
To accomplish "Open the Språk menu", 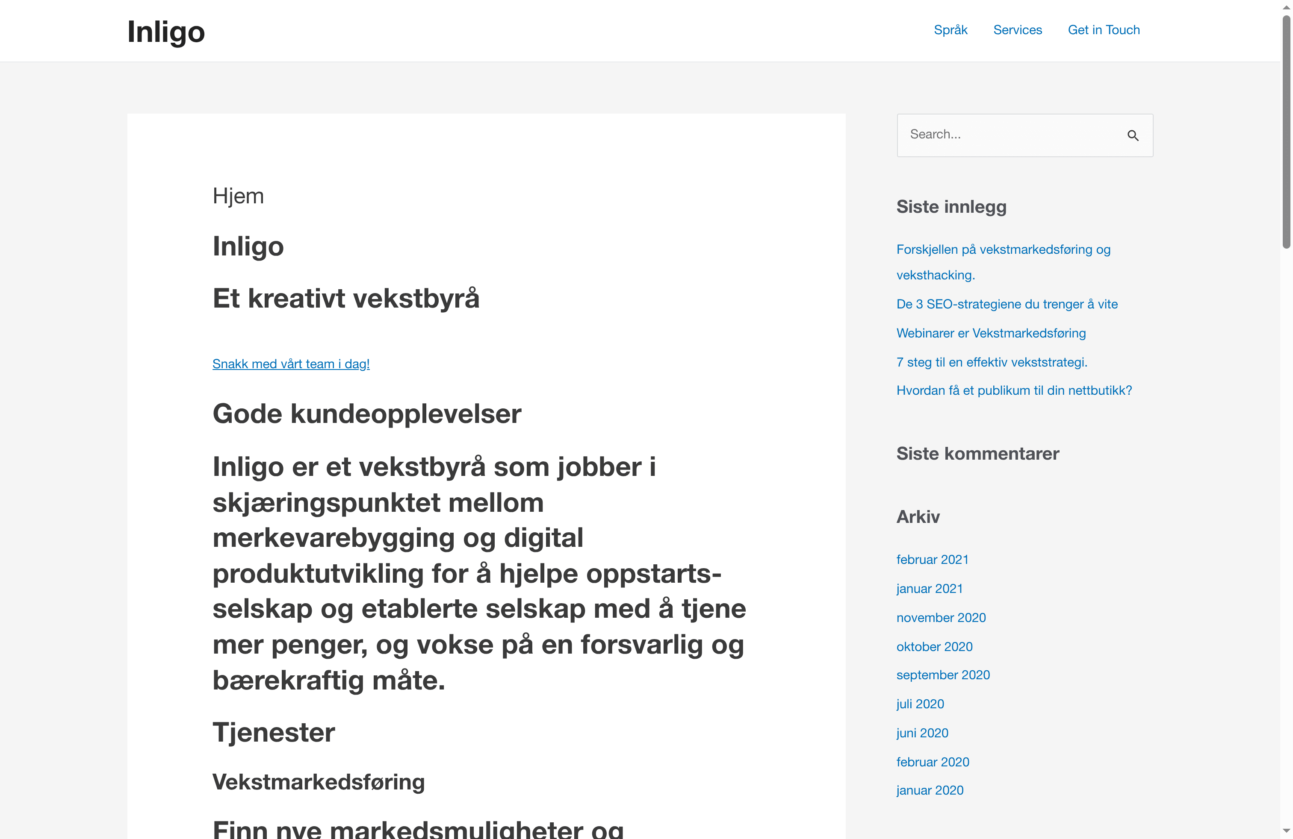I will tap(950, 30).
